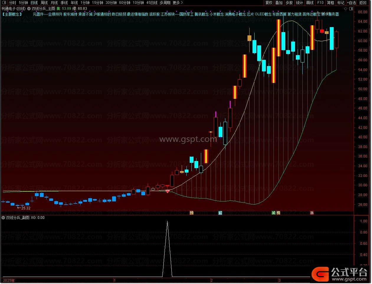Click the 返回 back button

tap(363, 3)
